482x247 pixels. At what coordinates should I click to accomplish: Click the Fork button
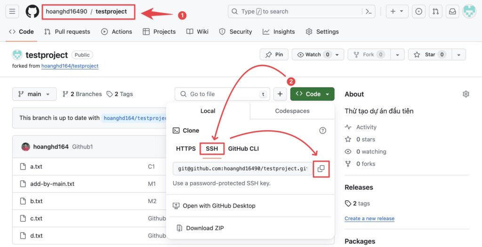[x=369, y=55]
